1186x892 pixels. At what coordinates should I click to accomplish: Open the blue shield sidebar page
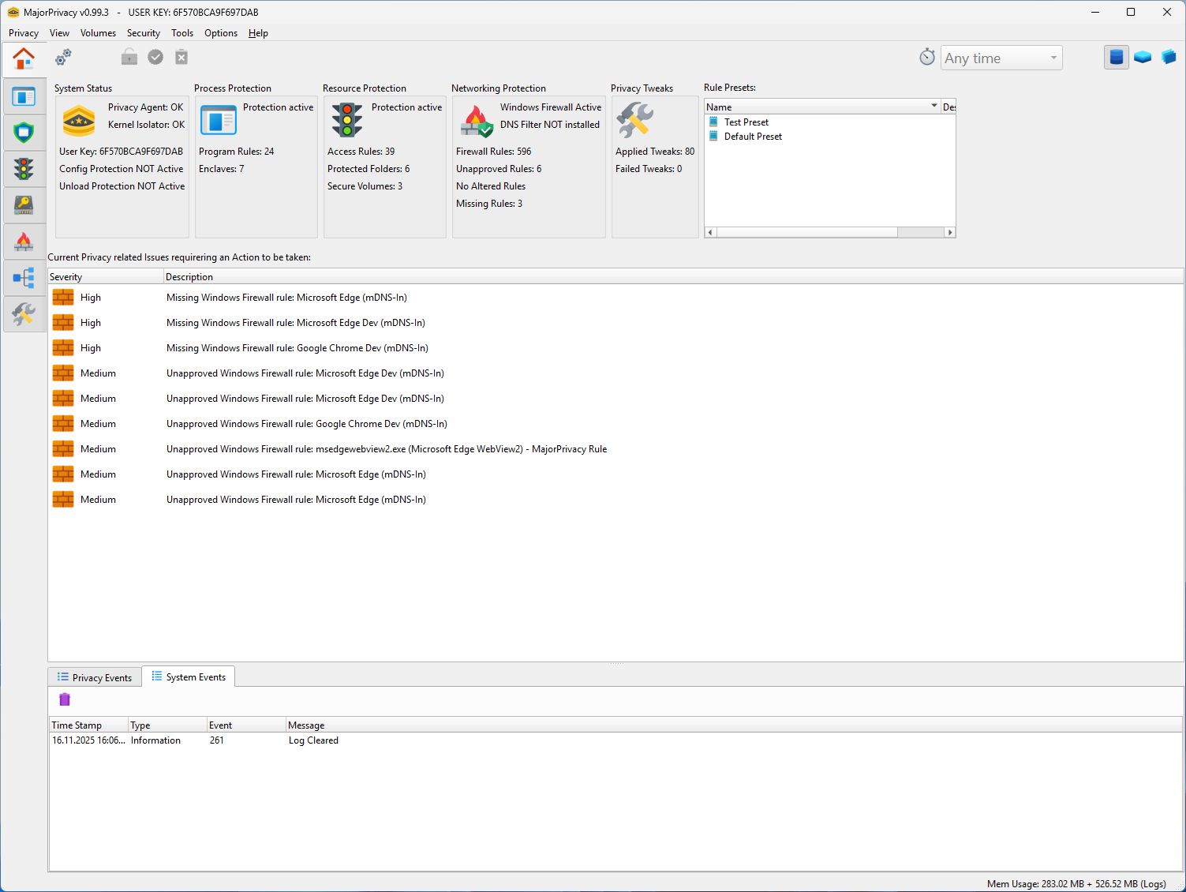24,133
